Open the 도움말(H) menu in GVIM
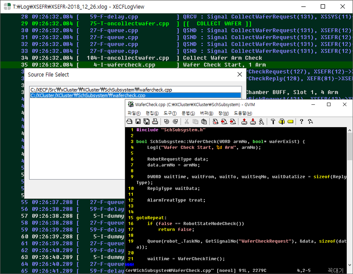This screenshot has height=274, width=353. coord(243,113)
